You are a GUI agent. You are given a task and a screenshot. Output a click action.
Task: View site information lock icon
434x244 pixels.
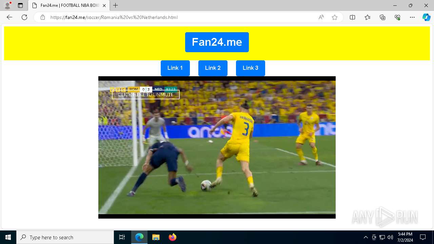[43, 17]
